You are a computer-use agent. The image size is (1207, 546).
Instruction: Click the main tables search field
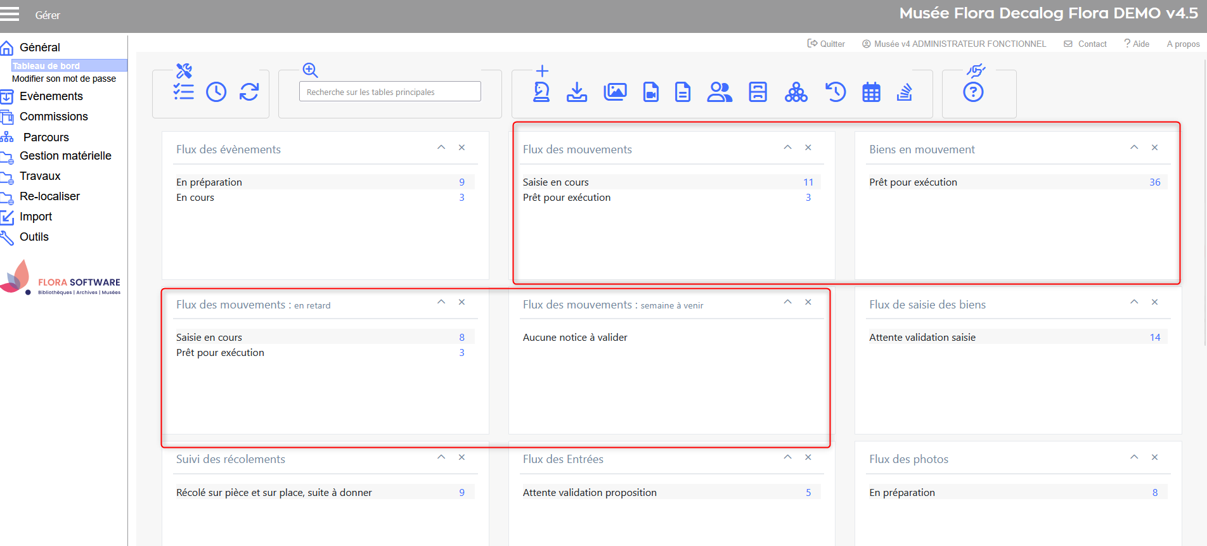[390, 92]
